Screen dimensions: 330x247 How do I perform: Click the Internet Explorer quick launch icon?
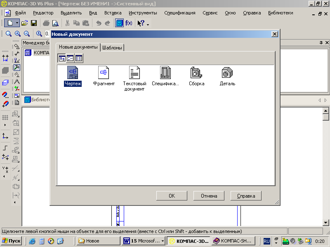click(32, 241)
